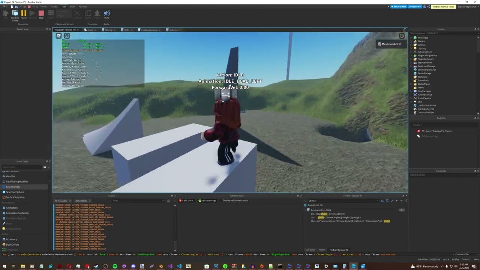Open the MODEL ribbon tab

[x=54, y=6]
